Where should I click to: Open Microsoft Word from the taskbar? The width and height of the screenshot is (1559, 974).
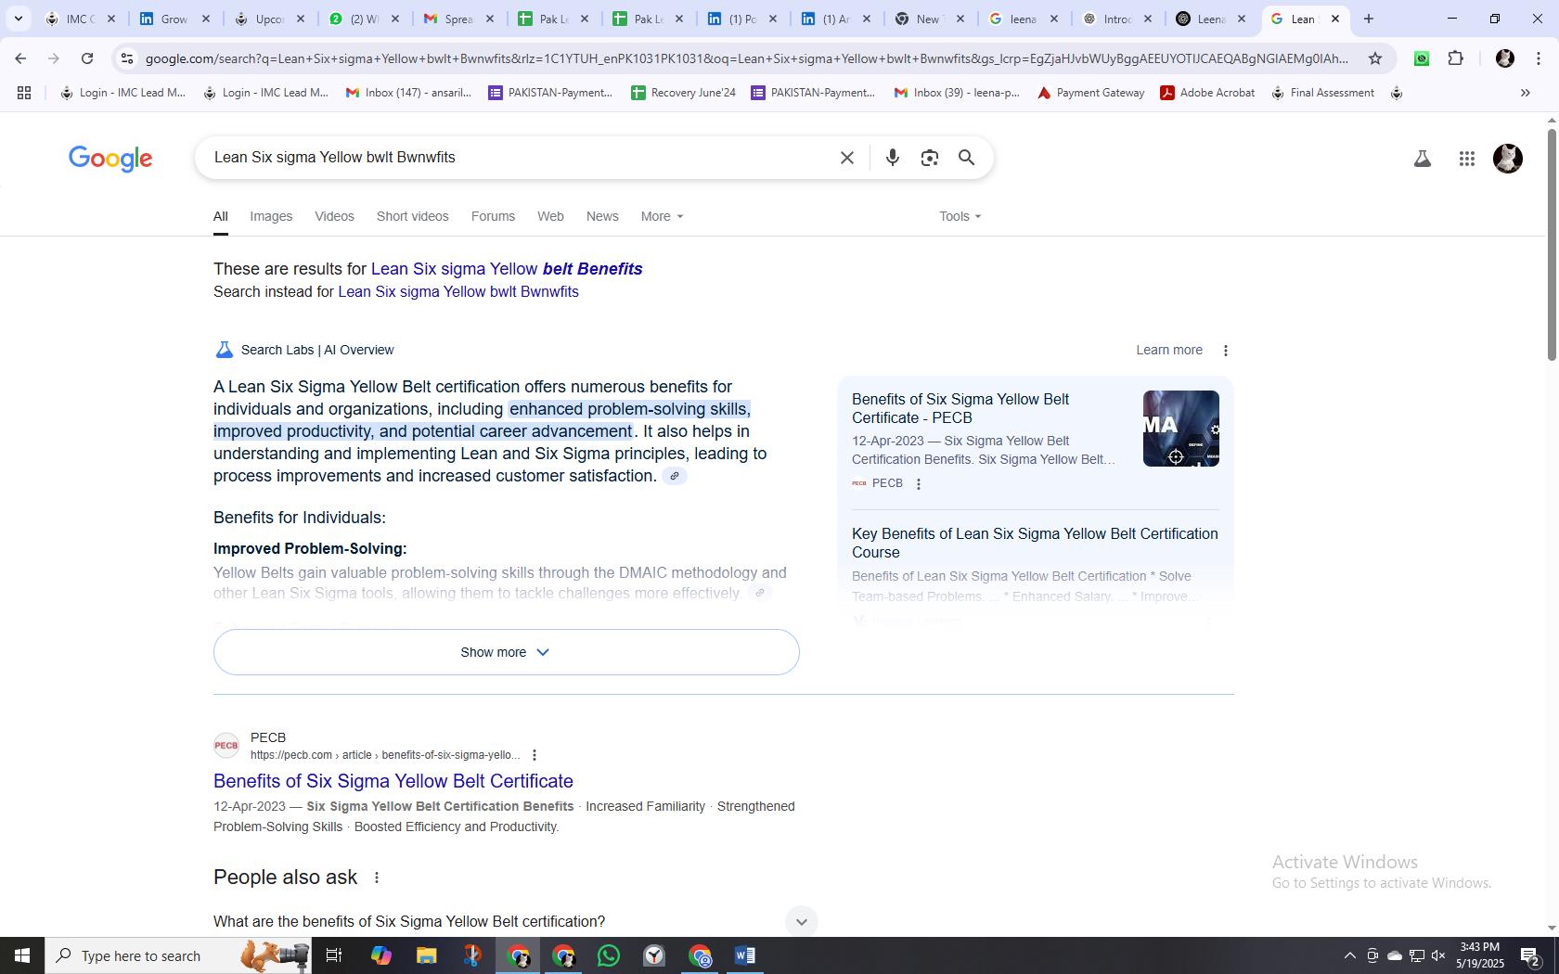coord(744,955)
